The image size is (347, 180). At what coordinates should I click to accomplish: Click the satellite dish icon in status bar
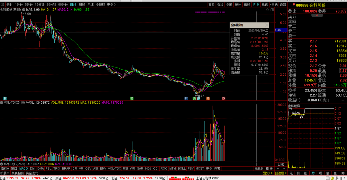(x=337, y=178)
